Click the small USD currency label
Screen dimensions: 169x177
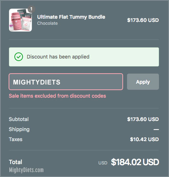[x=103, y=163]
